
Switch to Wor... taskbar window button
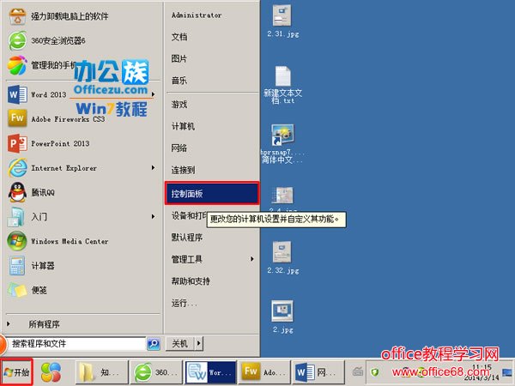click(x=211, y=372)
